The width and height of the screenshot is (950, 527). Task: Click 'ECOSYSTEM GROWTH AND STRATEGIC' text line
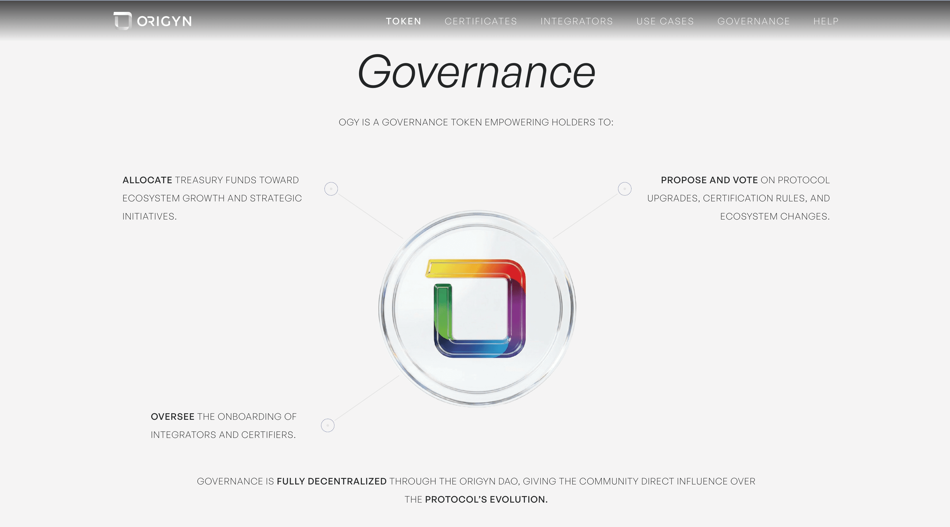(212, 199)
